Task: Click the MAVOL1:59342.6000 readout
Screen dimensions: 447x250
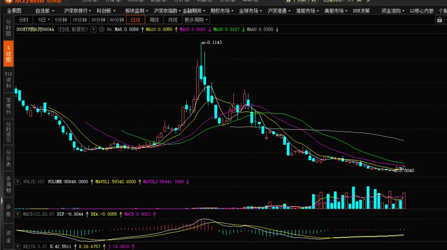Action: [115, 182]
